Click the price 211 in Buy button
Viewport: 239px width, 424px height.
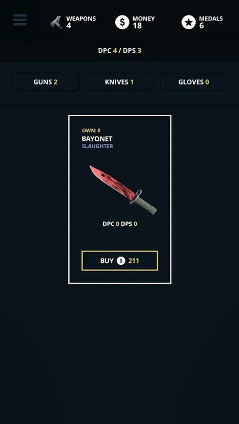click(x=133, y=260)
